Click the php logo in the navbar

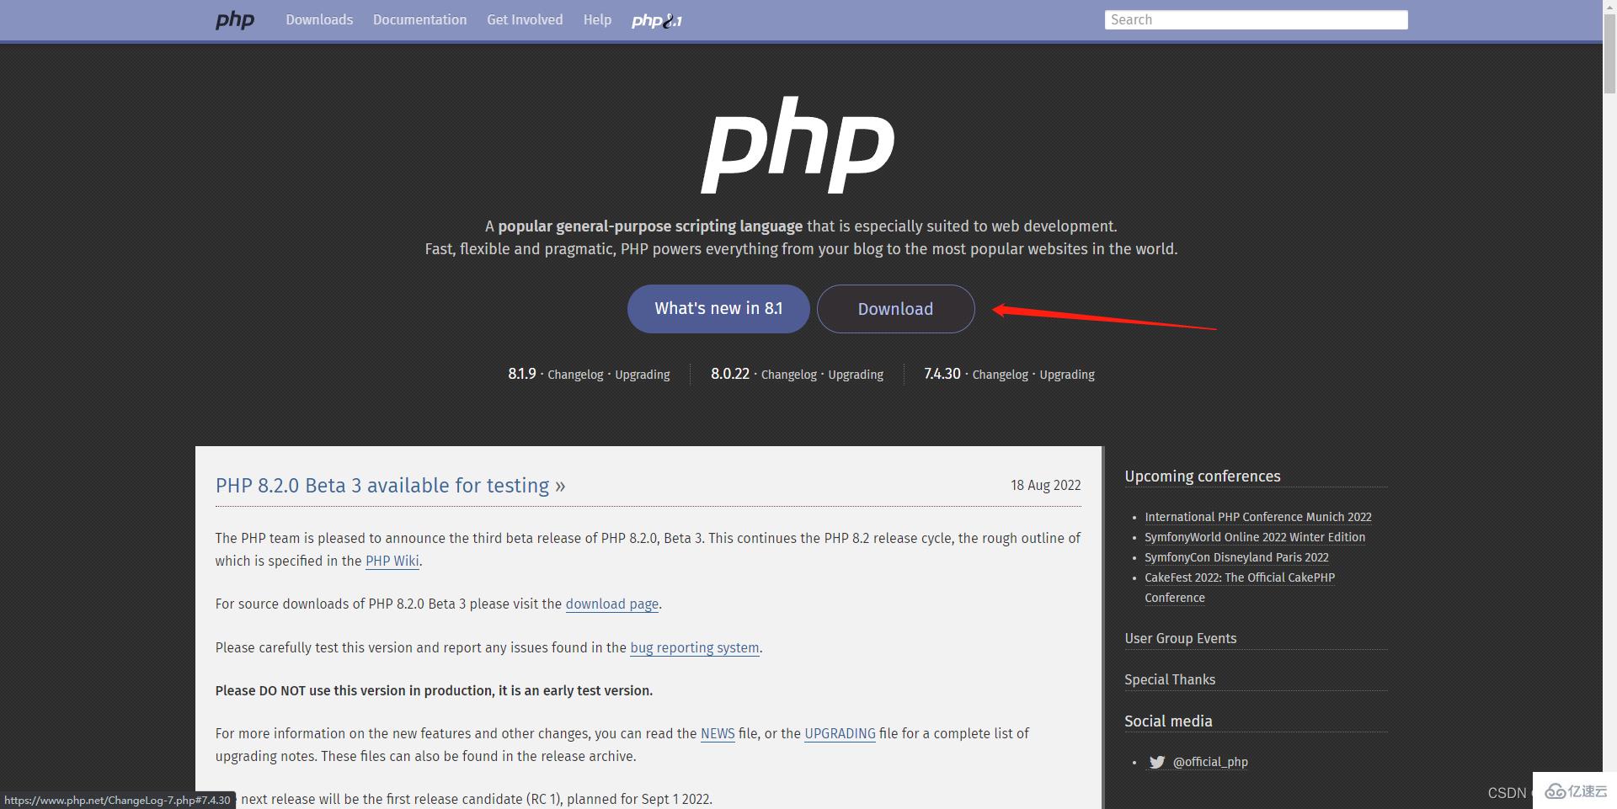[x=234, y=20]
